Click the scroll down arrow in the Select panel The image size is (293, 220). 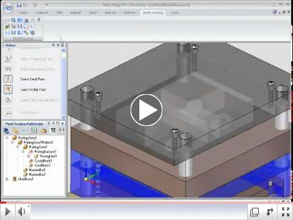pyautogui.click(x=63, y=117)
